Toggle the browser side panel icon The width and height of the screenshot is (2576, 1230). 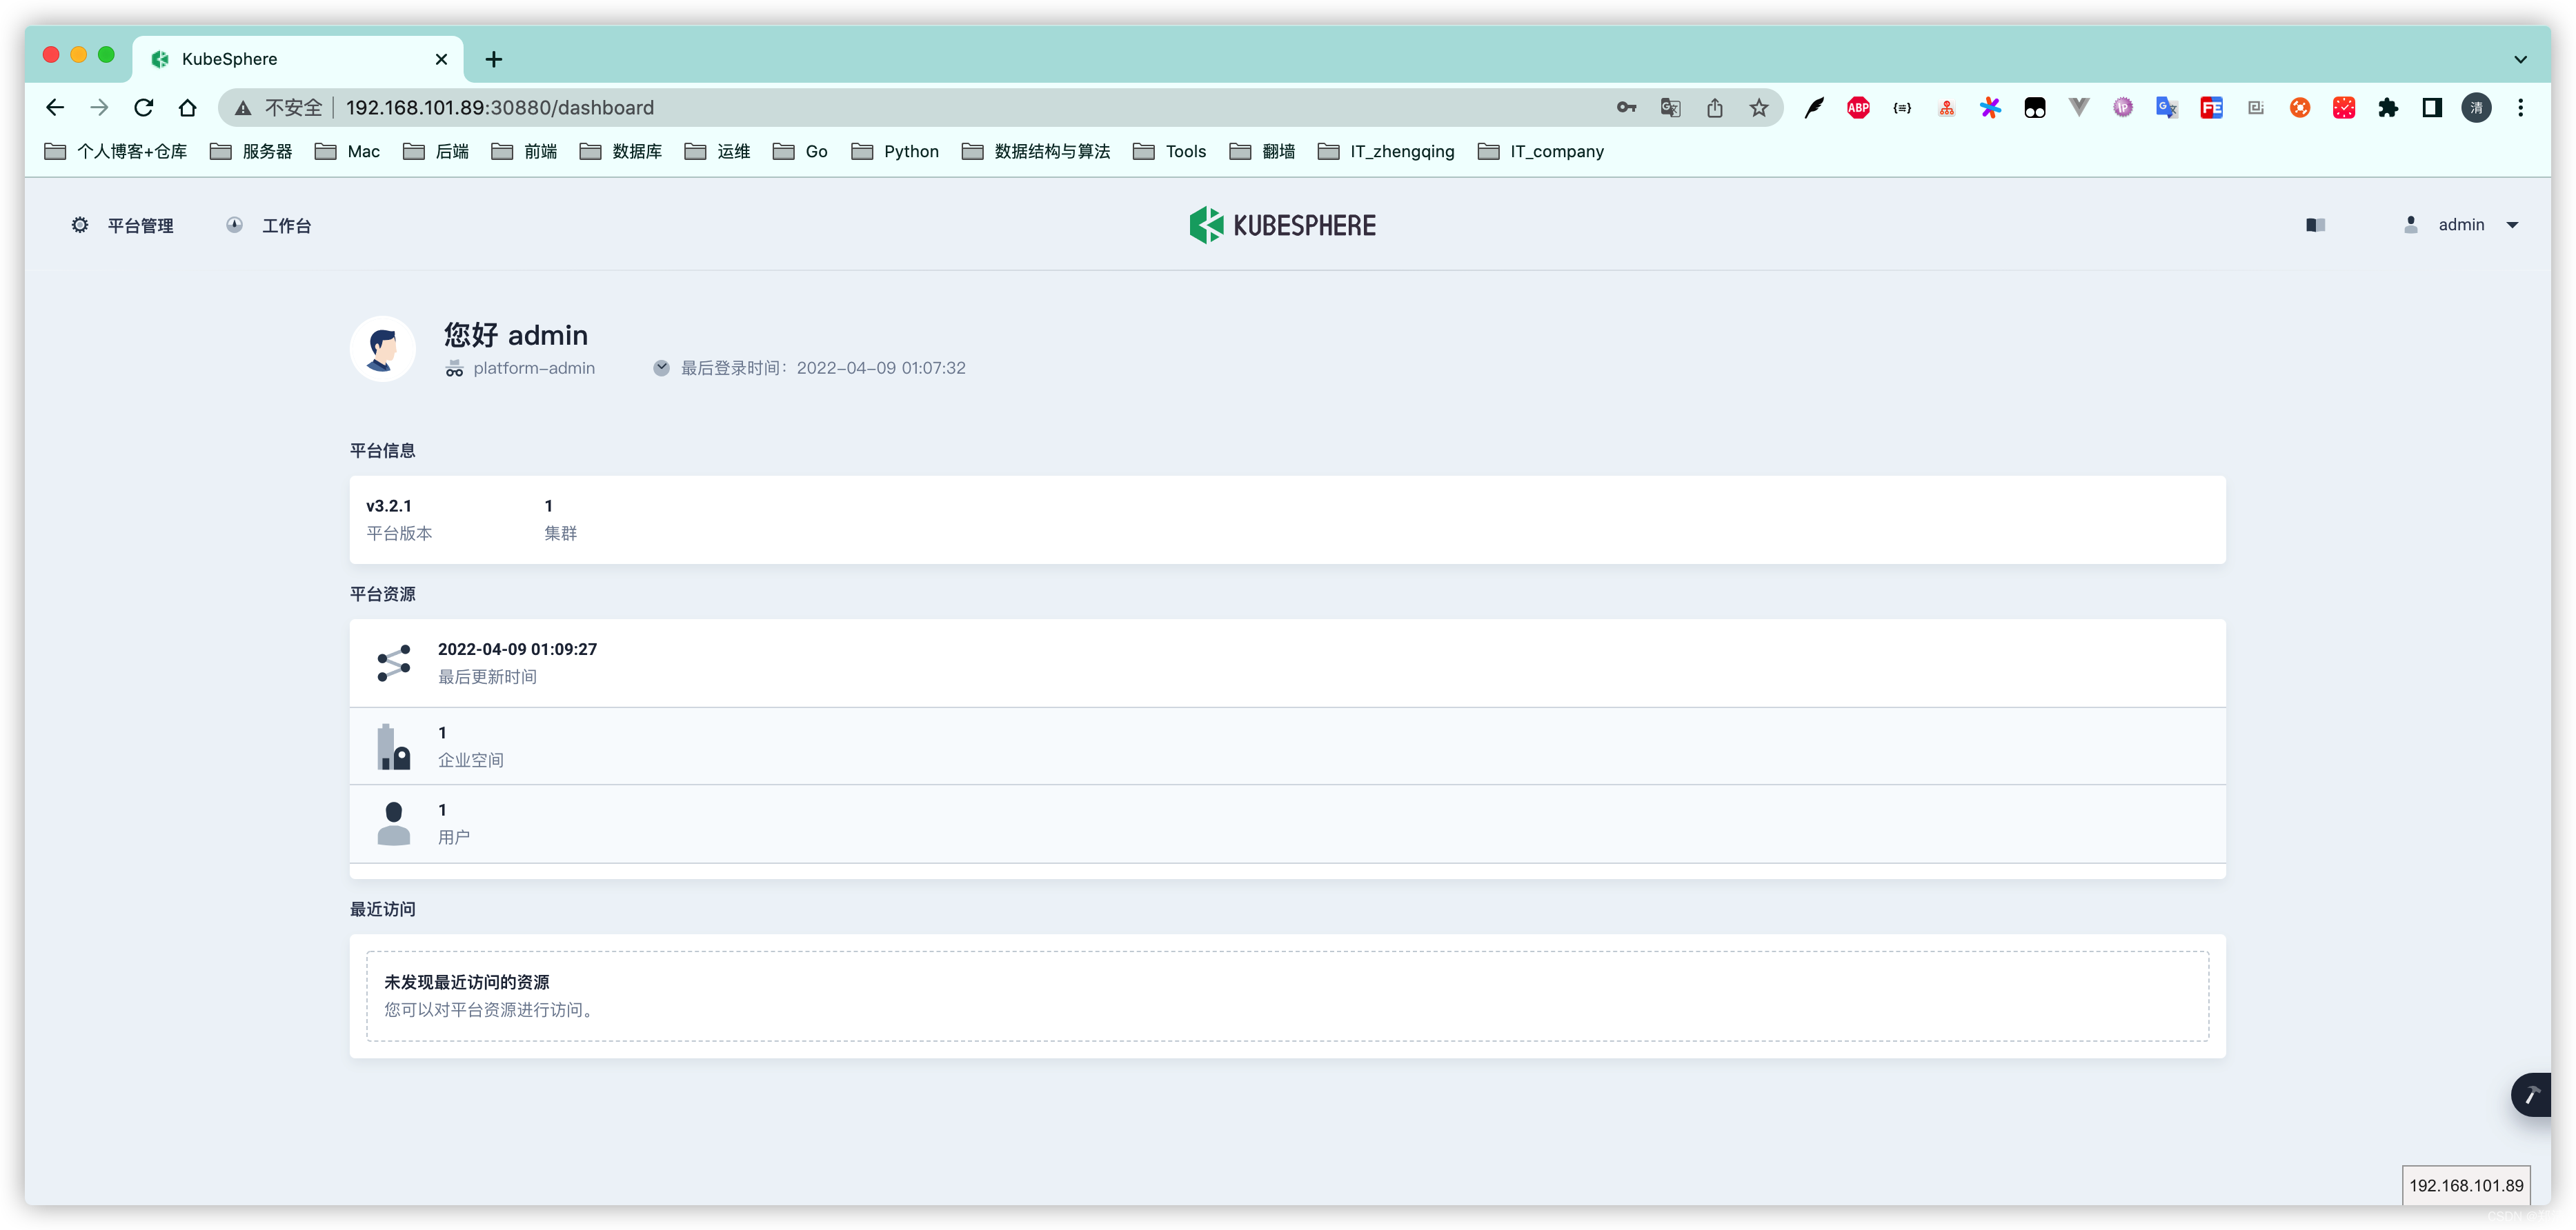pos(2432,108)
